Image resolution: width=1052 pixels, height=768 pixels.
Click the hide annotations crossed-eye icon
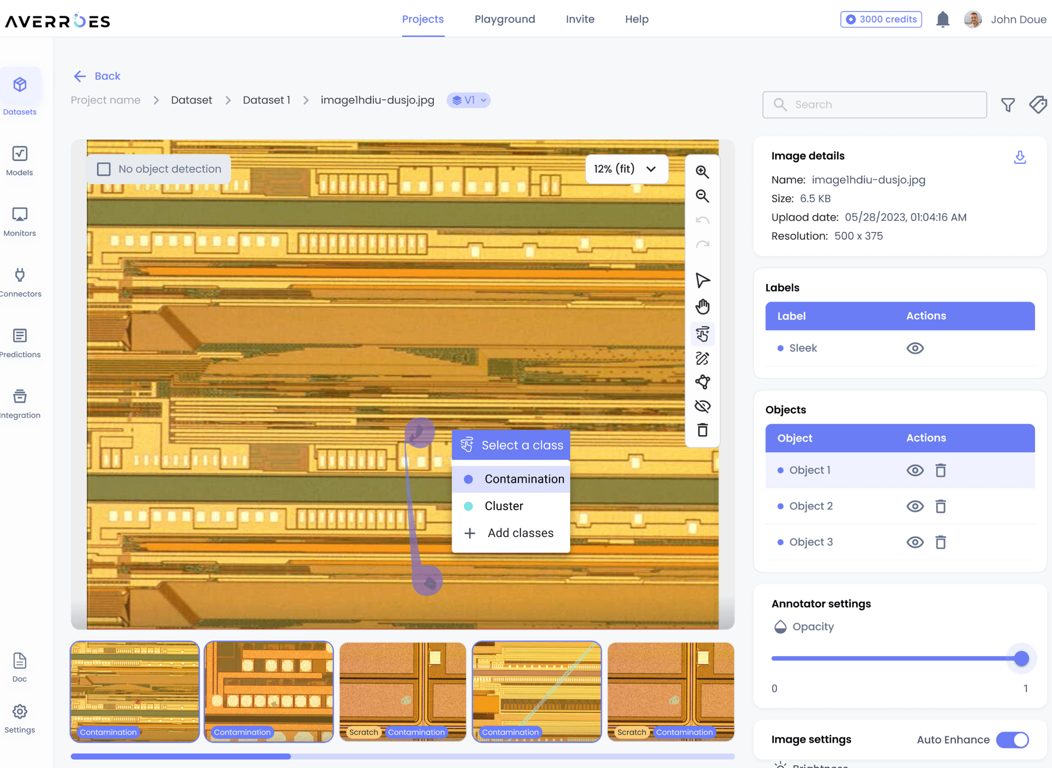point(702,406)
